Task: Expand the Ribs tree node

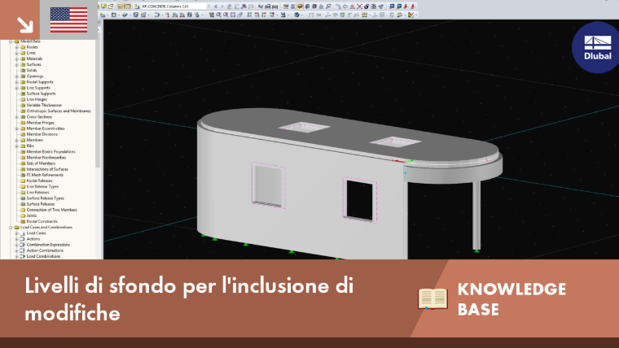Action: tap(17, 146)
